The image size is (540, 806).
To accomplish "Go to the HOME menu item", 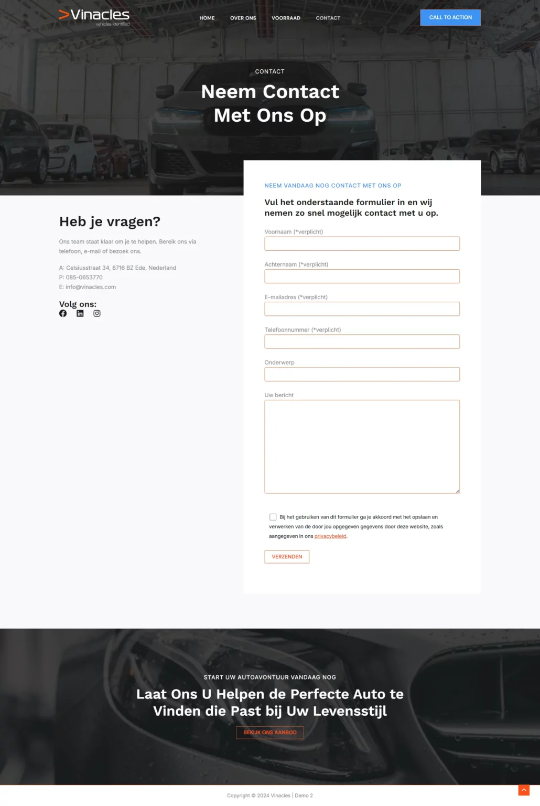I will (x=207, y=18).
